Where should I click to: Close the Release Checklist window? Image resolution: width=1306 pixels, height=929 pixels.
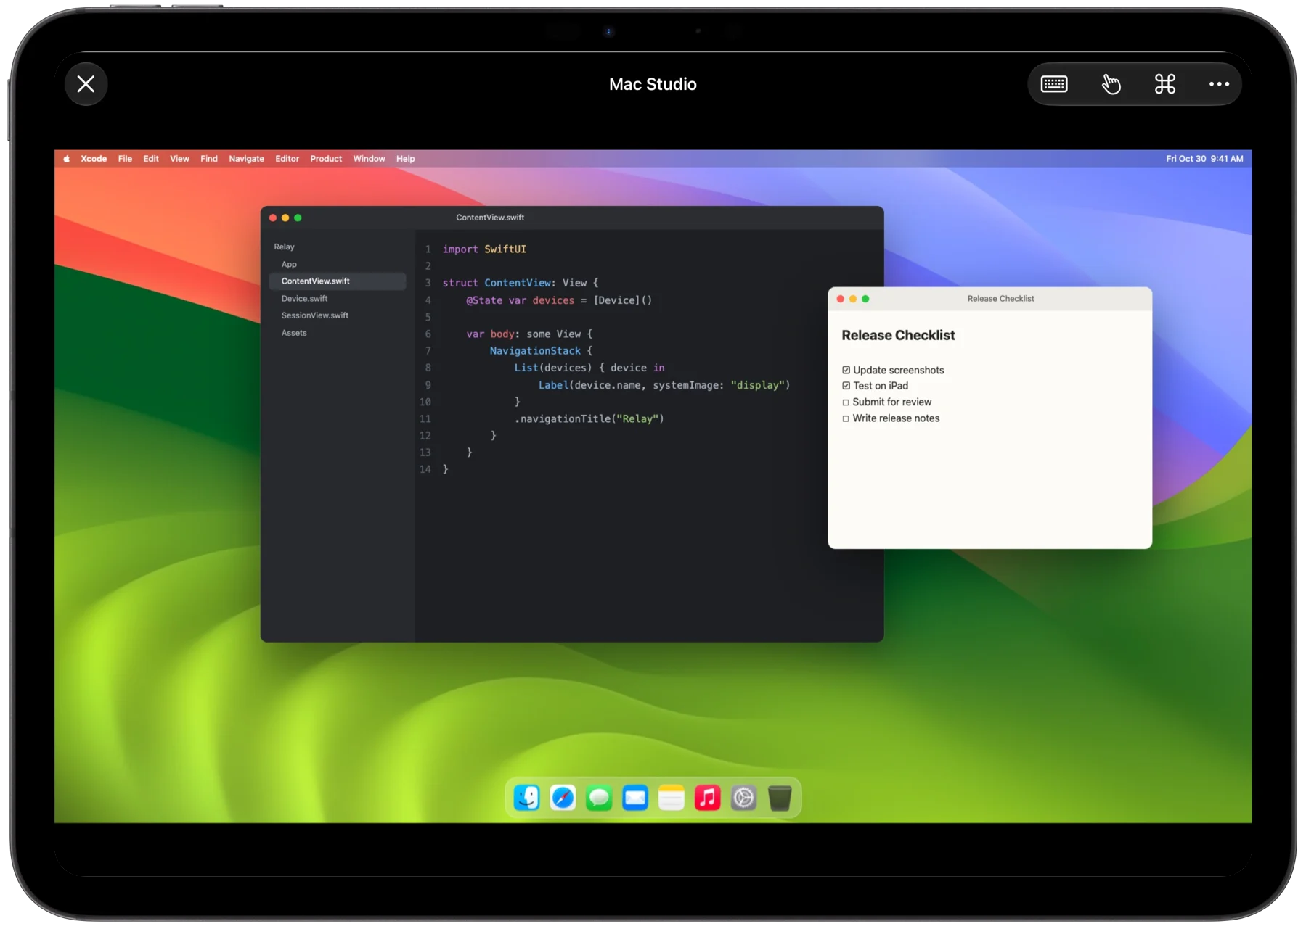[841, 300]
